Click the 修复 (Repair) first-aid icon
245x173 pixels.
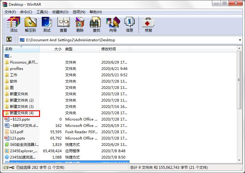(x=148, y=22)
